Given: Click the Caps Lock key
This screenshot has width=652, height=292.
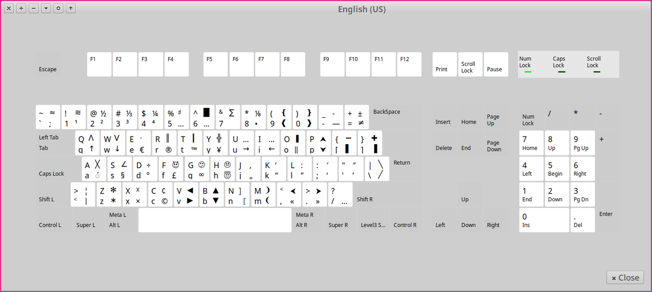Looking at the screenshot, I should point(58,169).
